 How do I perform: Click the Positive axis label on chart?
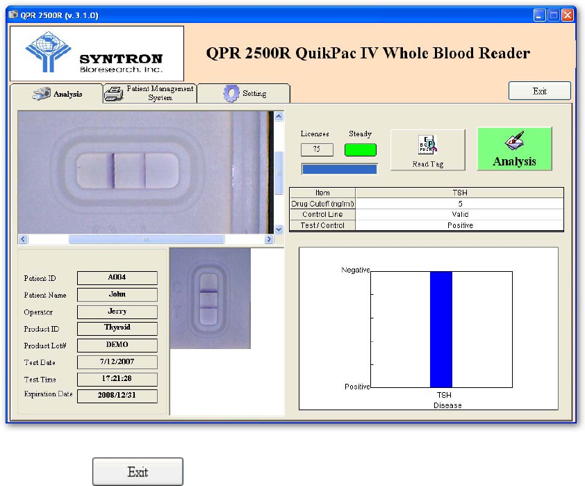(356, 387)
